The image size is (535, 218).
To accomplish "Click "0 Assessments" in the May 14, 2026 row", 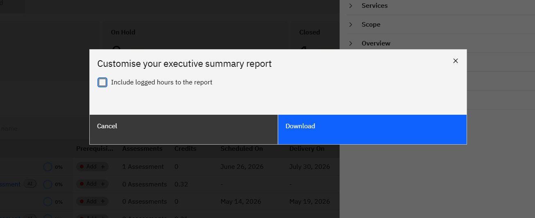I will pyautogui.click(x=145, y=202).
